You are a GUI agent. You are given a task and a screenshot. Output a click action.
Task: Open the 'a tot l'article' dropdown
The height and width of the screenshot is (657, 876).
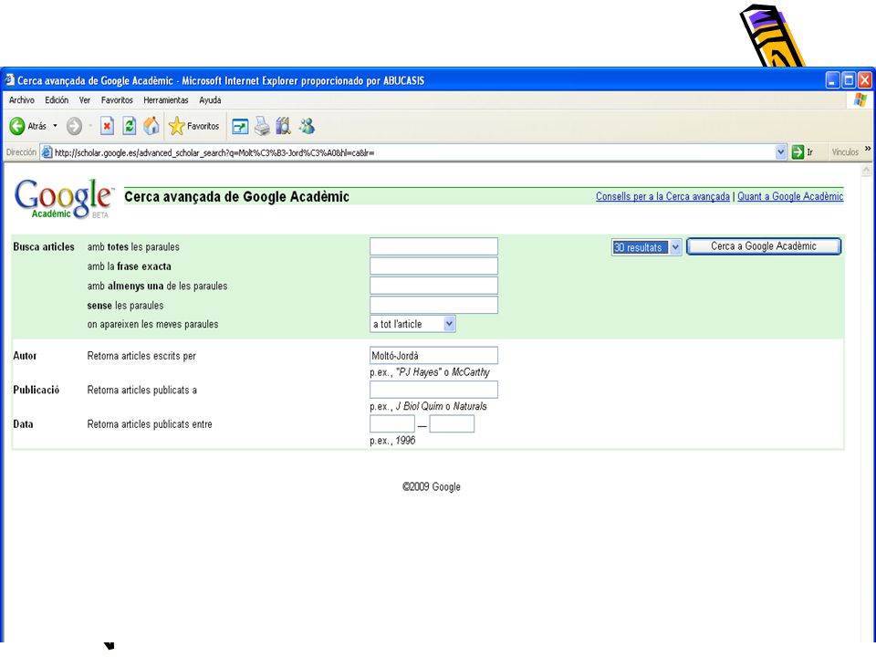pos(412,324)
